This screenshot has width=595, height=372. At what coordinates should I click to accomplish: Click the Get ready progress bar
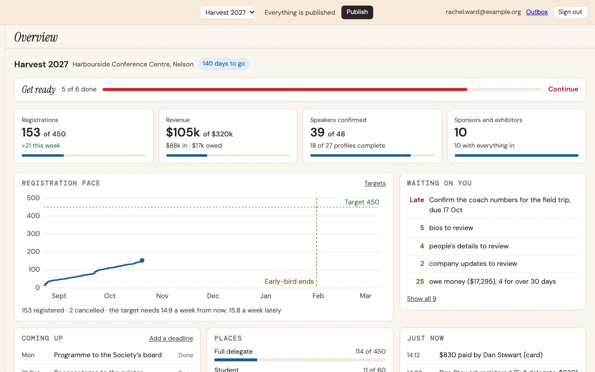(322, 89)
